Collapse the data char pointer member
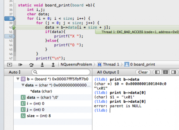The width and height of the screenshot is (179, 130). pyautogui.click(x=23, y=85)
